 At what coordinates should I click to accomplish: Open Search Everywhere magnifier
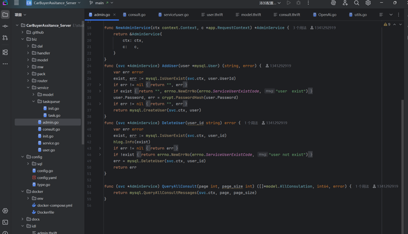pos(357,3)
